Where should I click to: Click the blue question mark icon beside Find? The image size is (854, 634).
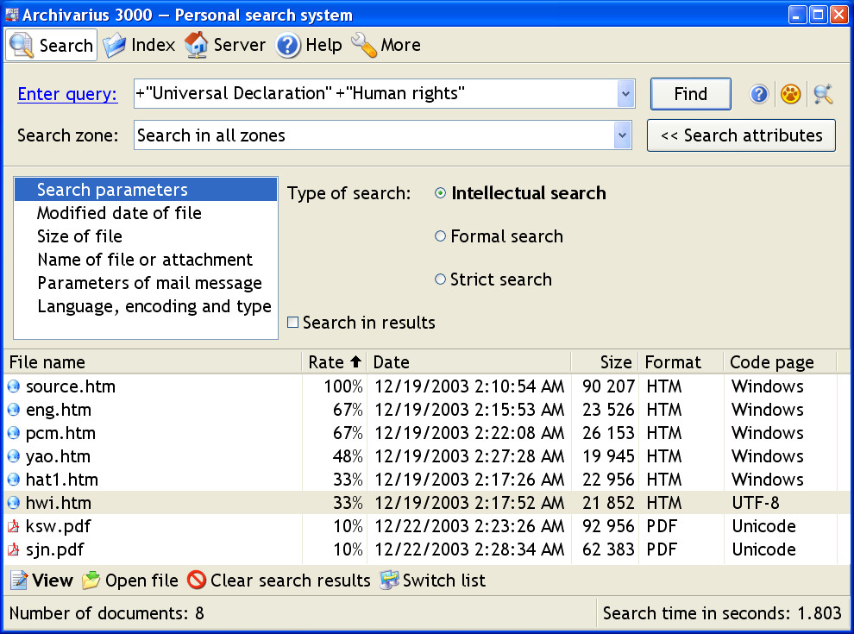[x=759, y=94]
